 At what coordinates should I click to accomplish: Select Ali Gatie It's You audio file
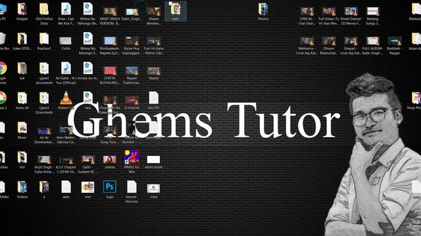point(66,68)
